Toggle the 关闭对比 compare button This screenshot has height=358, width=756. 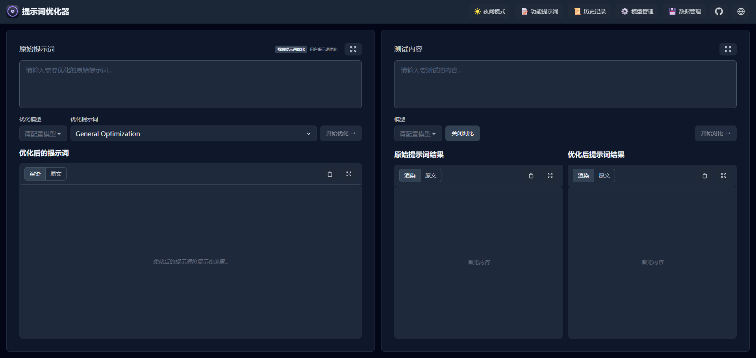(462, 134)
